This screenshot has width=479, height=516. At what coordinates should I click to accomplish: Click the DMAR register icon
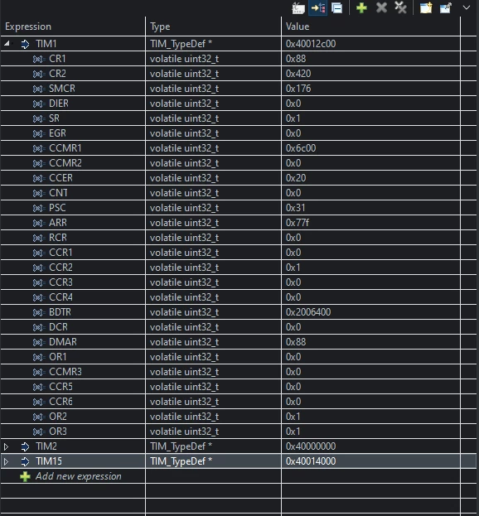39,342
